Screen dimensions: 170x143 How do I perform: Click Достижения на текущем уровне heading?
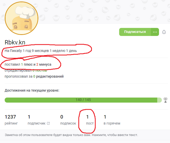tap(32, 90)
